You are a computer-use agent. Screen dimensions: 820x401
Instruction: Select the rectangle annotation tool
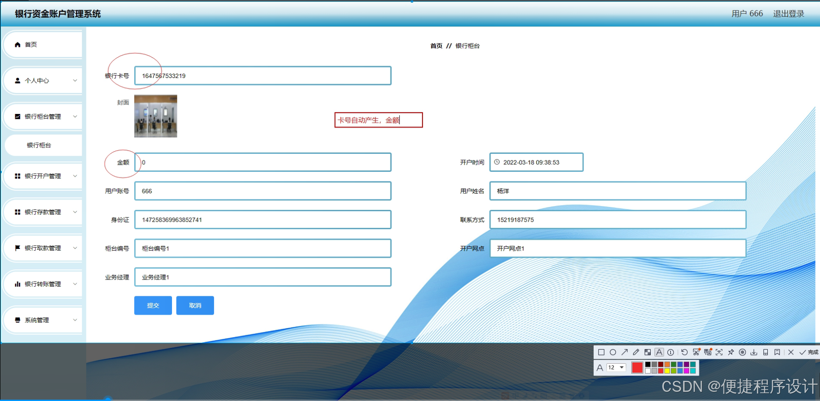[x=602, y=352]
